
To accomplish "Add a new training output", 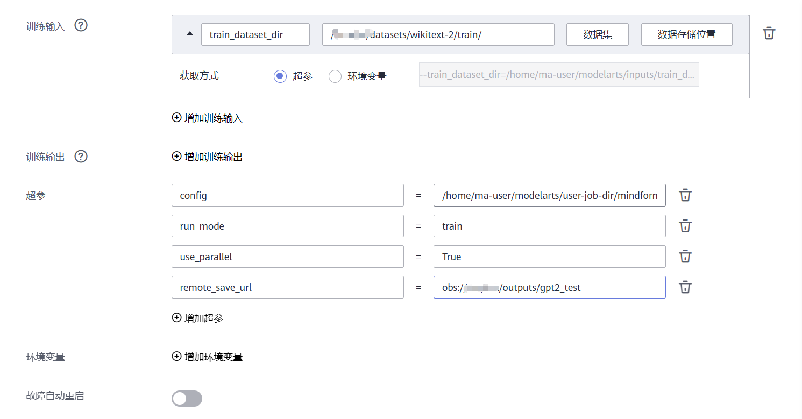I will (207, 157).
